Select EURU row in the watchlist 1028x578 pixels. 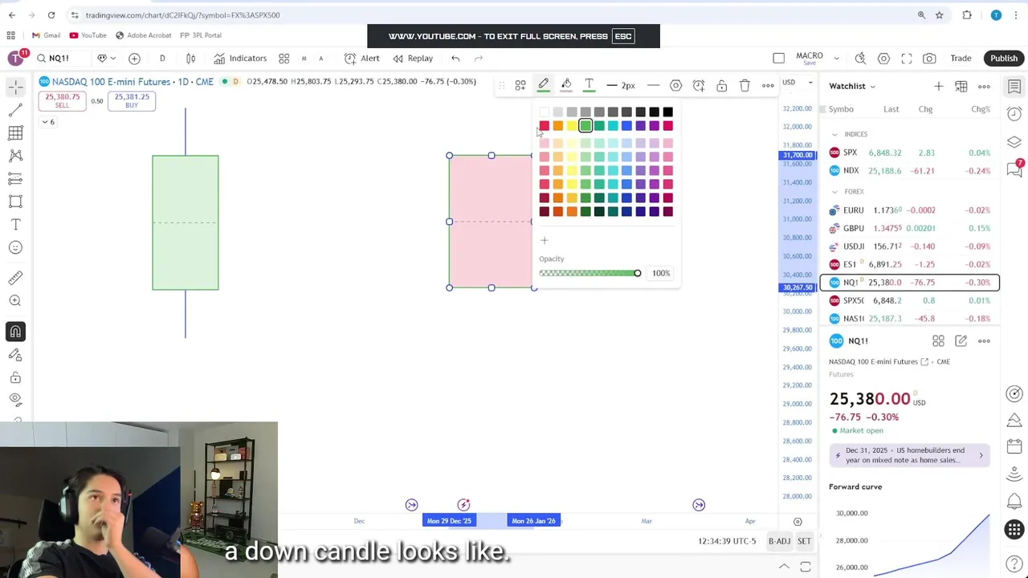click(x=910, y=210)
